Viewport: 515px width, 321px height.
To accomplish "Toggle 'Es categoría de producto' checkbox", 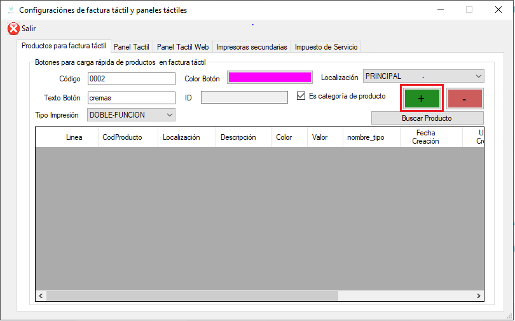I will [301, 96].
